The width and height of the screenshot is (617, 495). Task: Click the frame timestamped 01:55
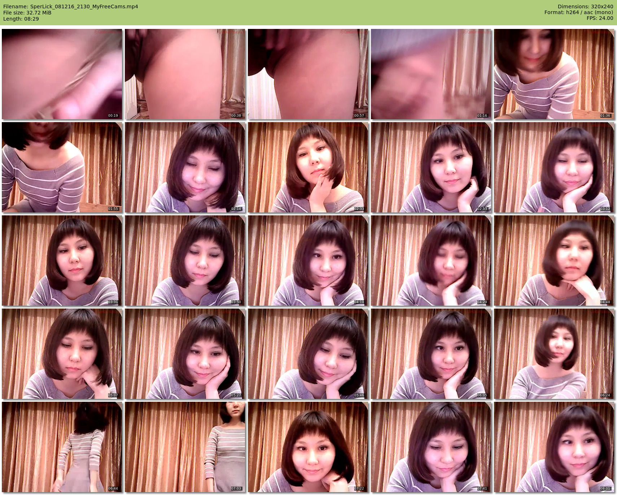pos(62,167)
